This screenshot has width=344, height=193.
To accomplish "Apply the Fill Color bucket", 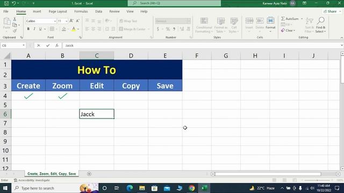I will point(63,29).
